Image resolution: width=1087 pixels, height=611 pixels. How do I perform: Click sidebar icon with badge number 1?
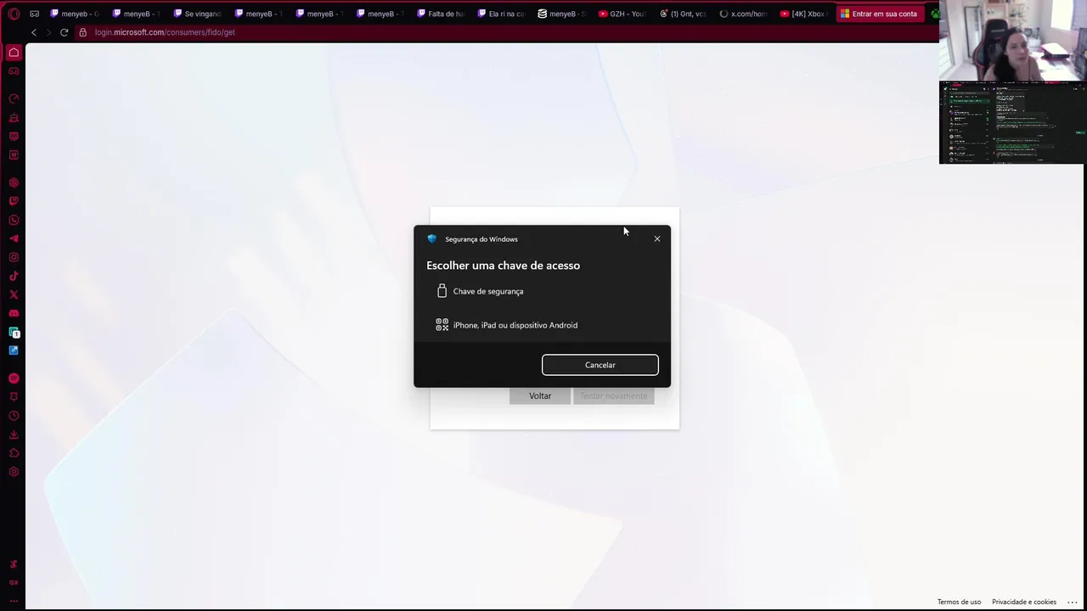(x=14, y=333)
